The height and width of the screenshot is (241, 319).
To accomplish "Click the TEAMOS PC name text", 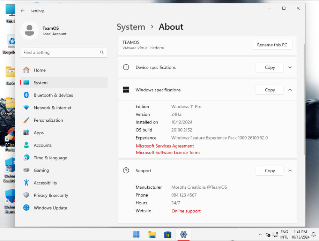I will [131, 42].
